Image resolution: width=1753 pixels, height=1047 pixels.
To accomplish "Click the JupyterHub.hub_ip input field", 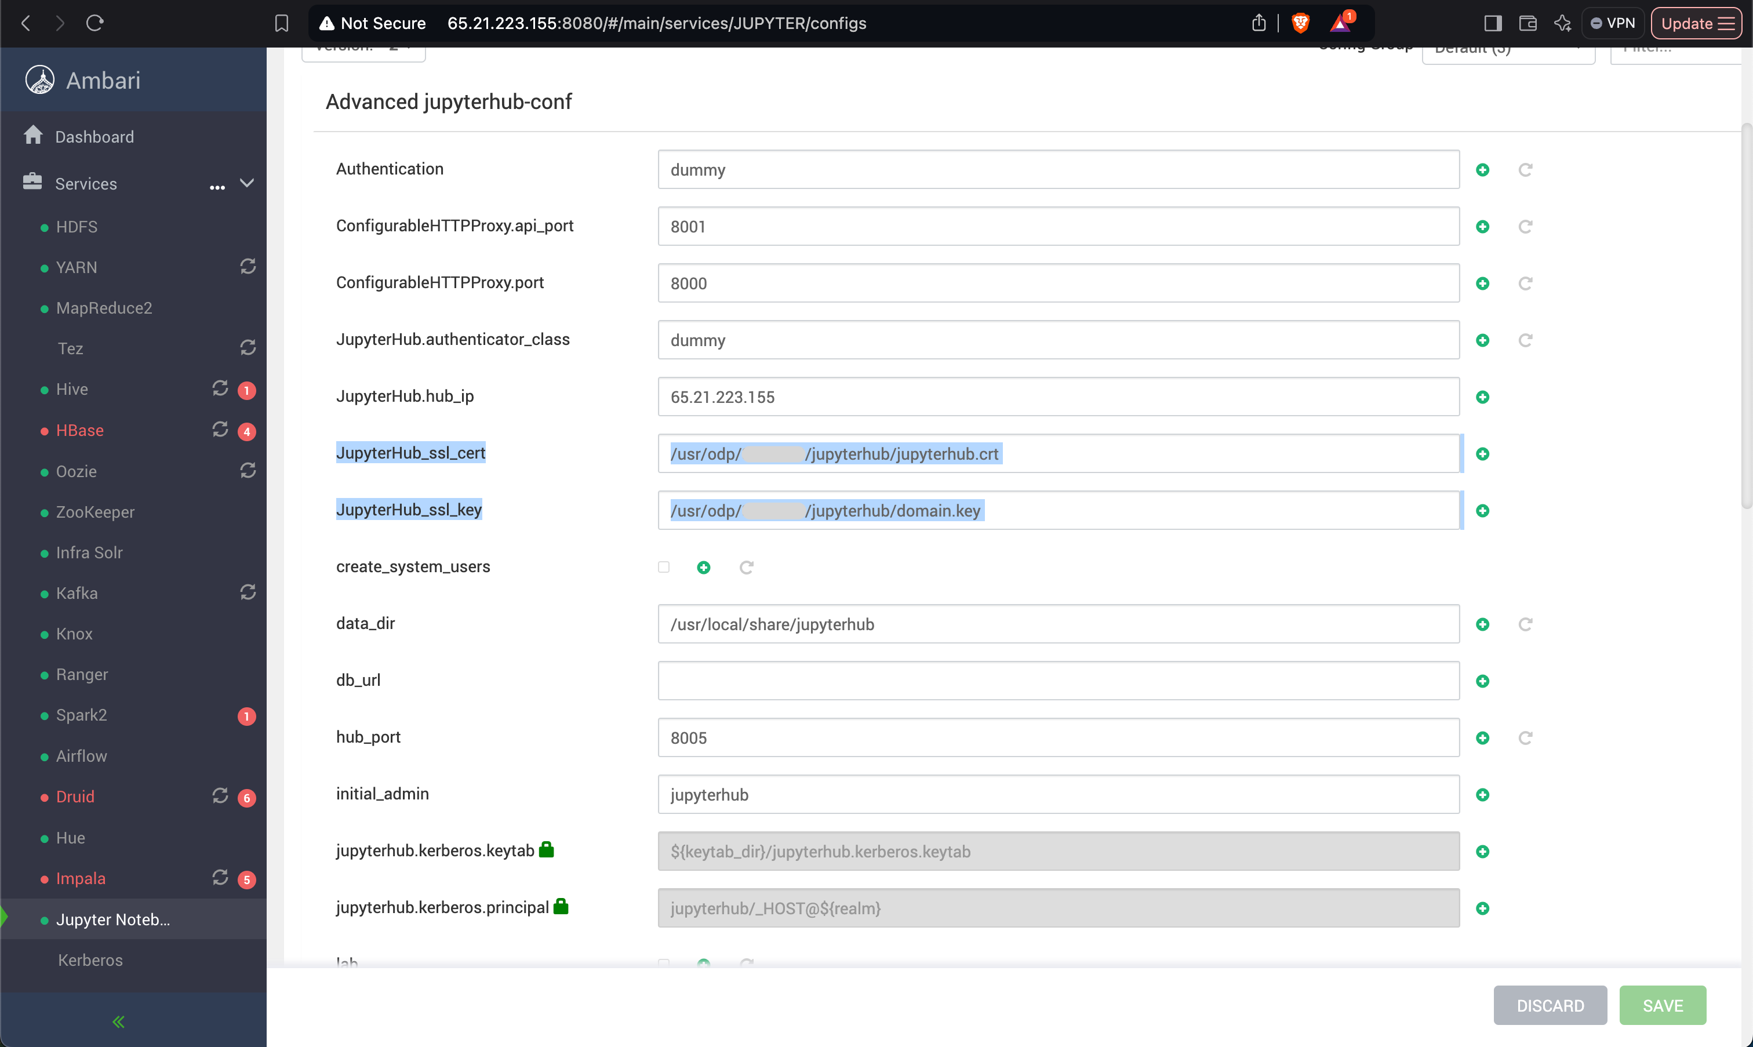I will point(1058,397).
